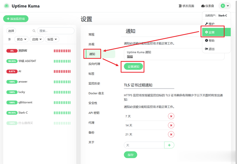Click the search magnifier icon
This screenshot has height=164, width=237.
tap(34, 31)
